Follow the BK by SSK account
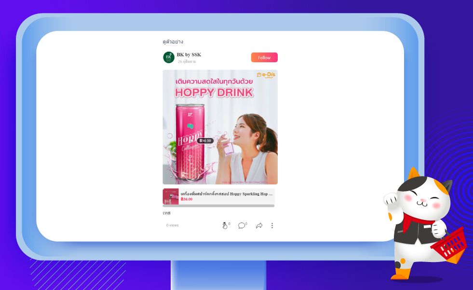Screen dimensions: 473x290 point(264,57)
